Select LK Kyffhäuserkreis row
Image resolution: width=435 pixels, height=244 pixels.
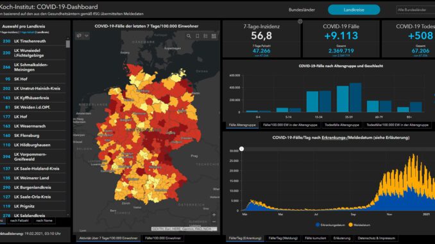point(33,98)
